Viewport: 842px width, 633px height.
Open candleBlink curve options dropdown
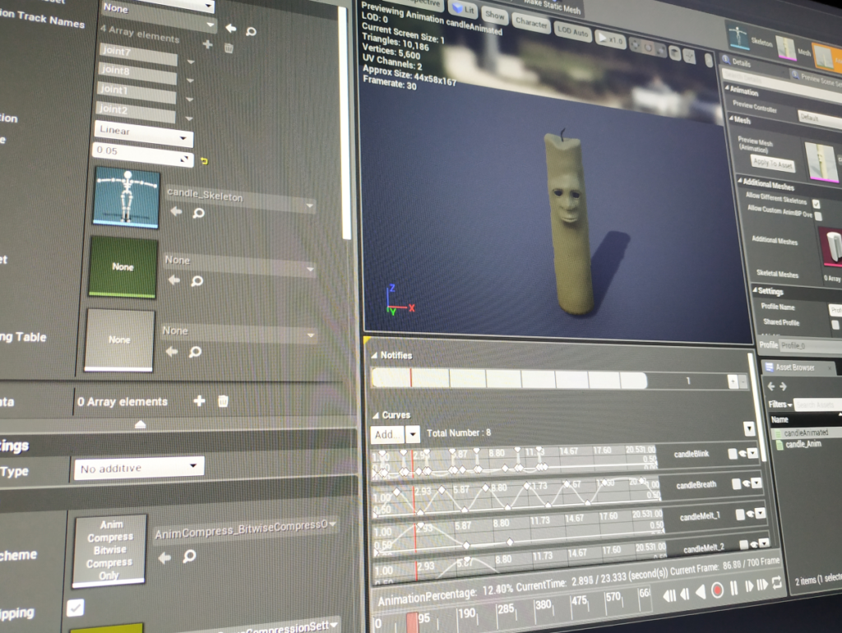(753, 453)
